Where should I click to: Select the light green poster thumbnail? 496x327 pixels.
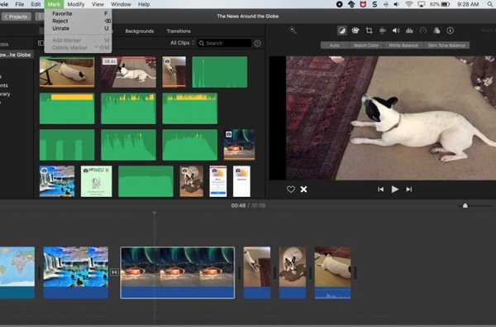click(x=97, y=181)
